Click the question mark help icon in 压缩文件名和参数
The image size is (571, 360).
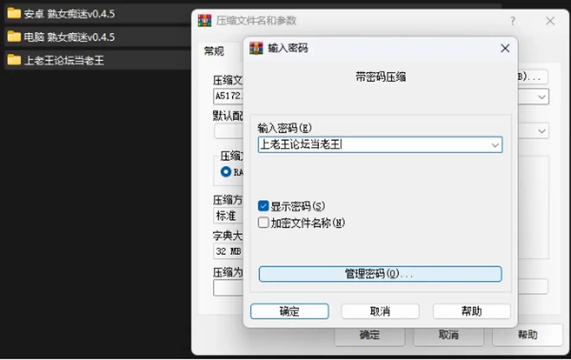513,21
